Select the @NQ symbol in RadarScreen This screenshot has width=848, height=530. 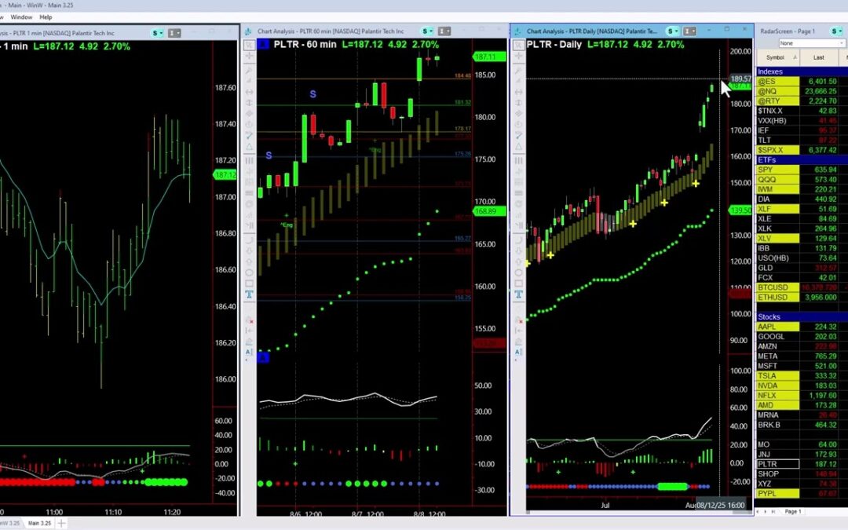coord(777,91)
